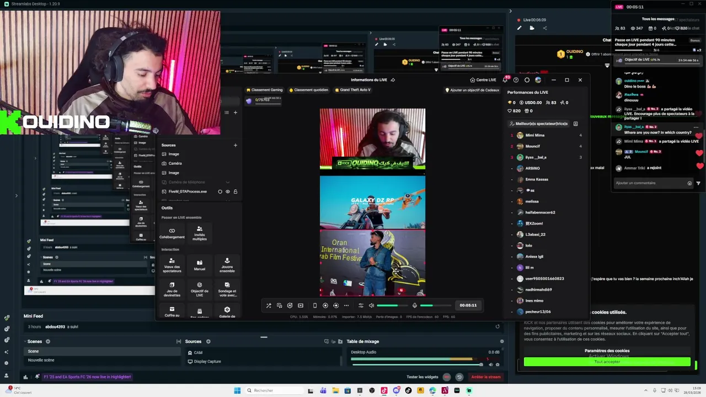The width and height of the screenshot is (706, 397).
Task: Open Voeux des spectateurs tool
Action: (172, 265)
